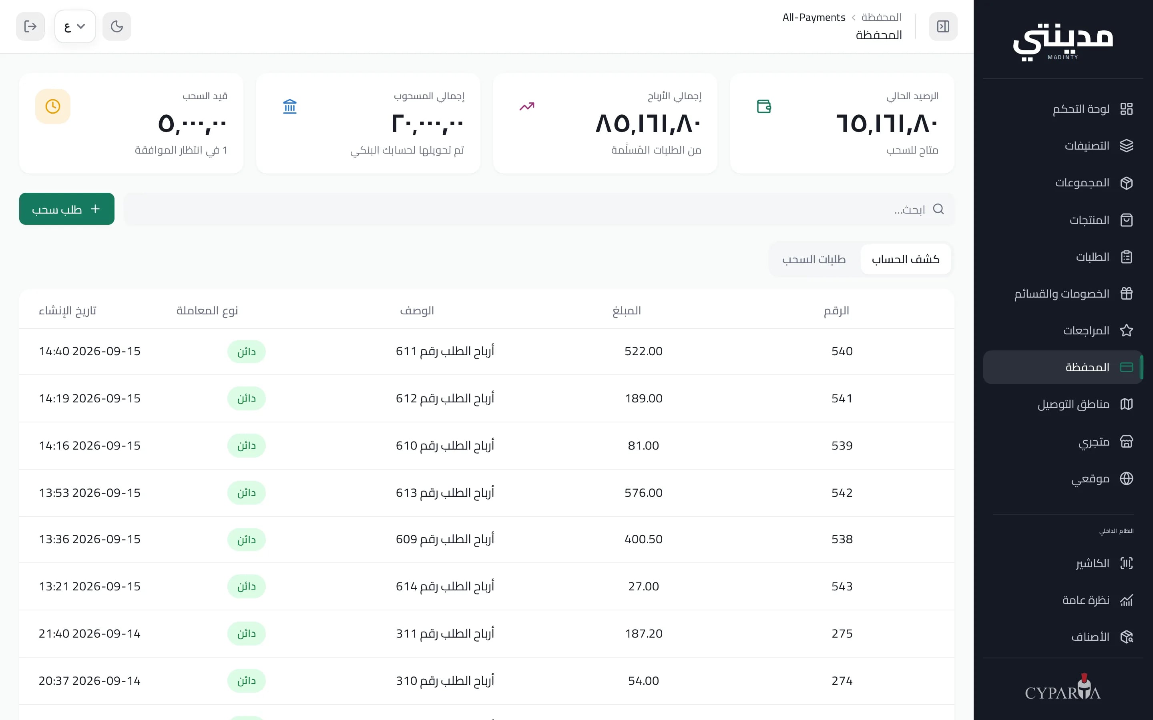Select المحفظة card icon in sidebar

[1126, 367]
